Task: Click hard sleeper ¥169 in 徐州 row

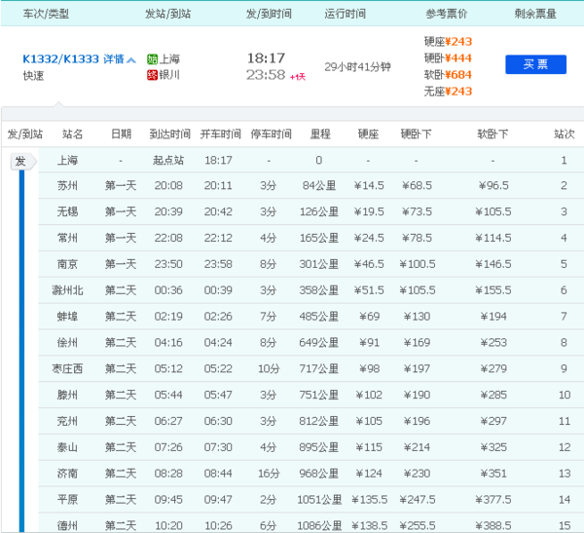Action: [x=417, y=342]
